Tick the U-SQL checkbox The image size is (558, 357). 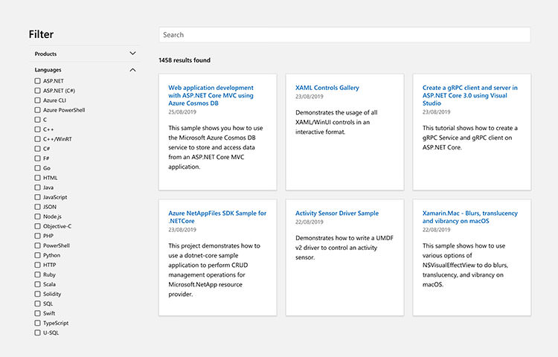click(38, 332)
